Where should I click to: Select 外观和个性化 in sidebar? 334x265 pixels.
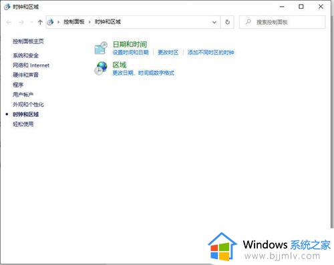pyautogui.click(x=28, y=104)
